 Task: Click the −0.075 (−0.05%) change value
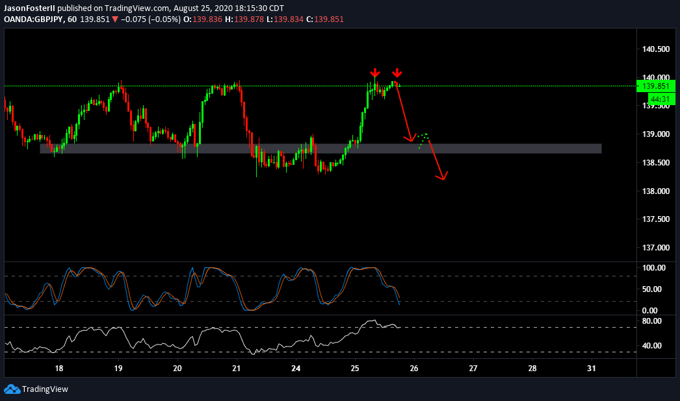[150, 19]
